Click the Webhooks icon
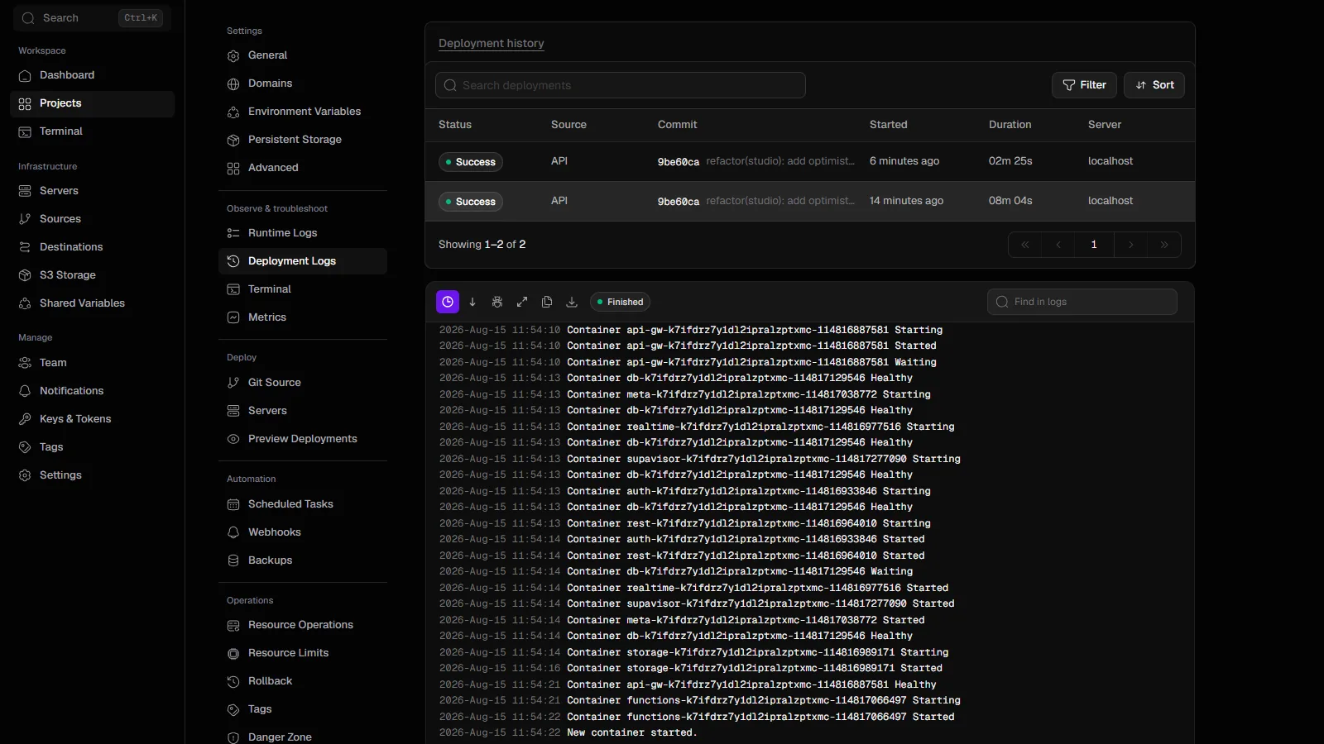The width and height of the screenshot is (1324, 744). click(233, 532)
